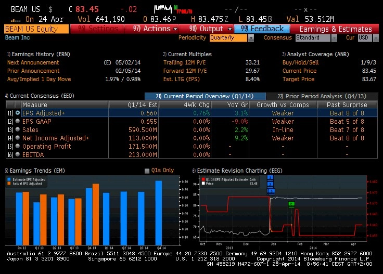Click the Next Announcement label
This screenshot has width=383, height=274.
[33, 62]
